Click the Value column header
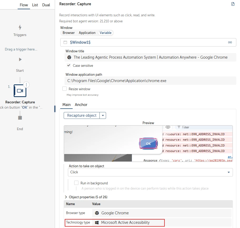The height and width of the screenshot is (228, 240). (x=96, y=204)
